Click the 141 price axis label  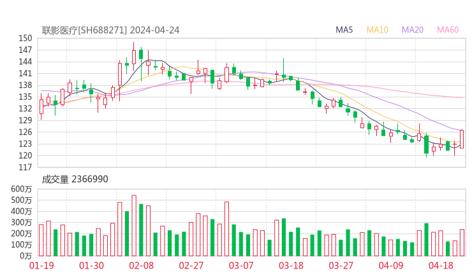(x=26, y=73)
